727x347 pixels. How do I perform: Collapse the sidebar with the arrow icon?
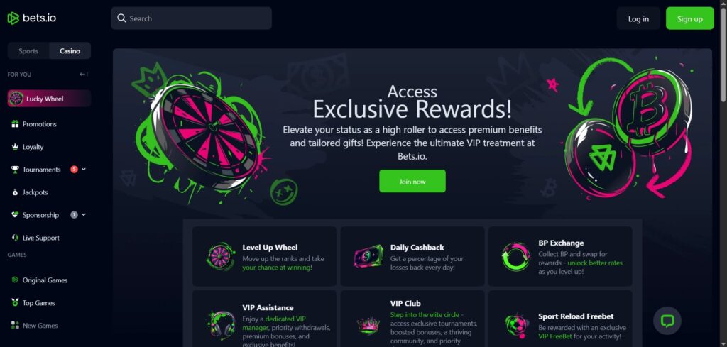[84, 74]
